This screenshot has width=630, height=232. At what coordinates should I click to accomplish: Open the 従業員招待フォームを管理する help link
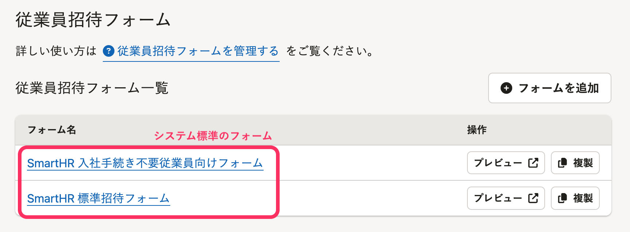(198, 51)
